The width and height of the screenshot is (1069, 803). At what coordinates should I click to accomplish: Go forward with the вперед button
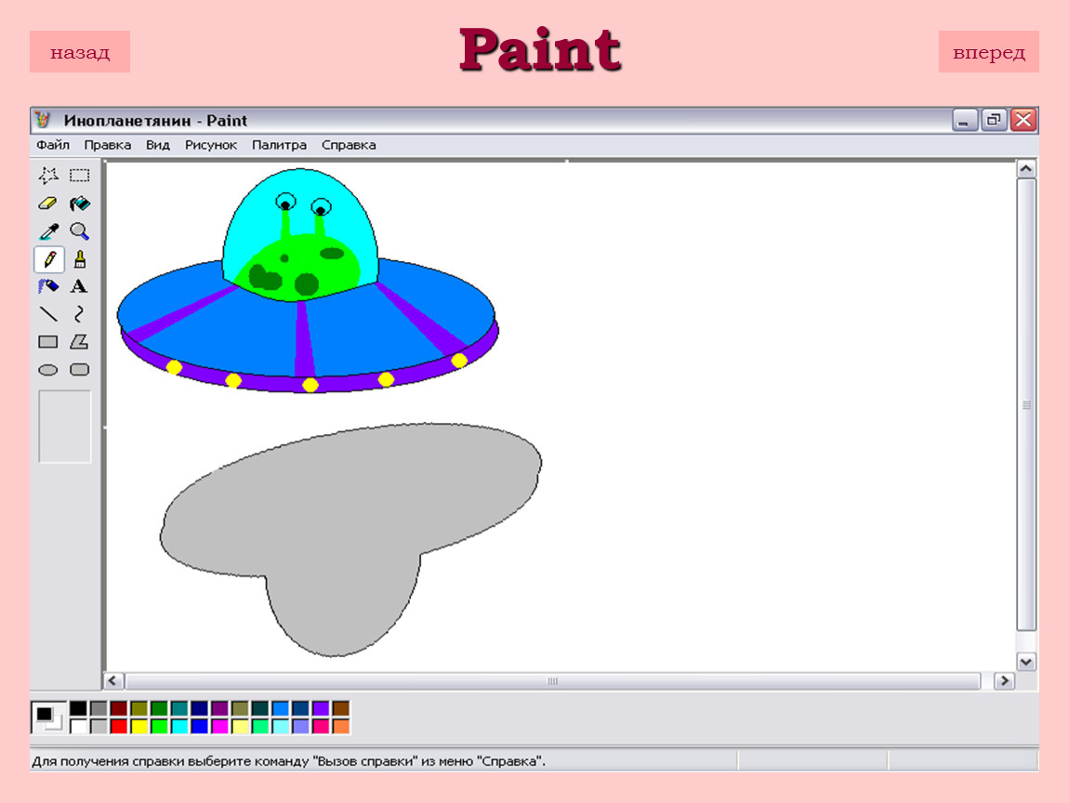point(988,52)
